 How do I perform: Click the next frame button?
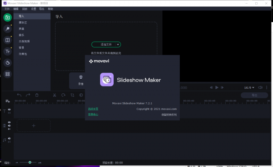(222, 87)
